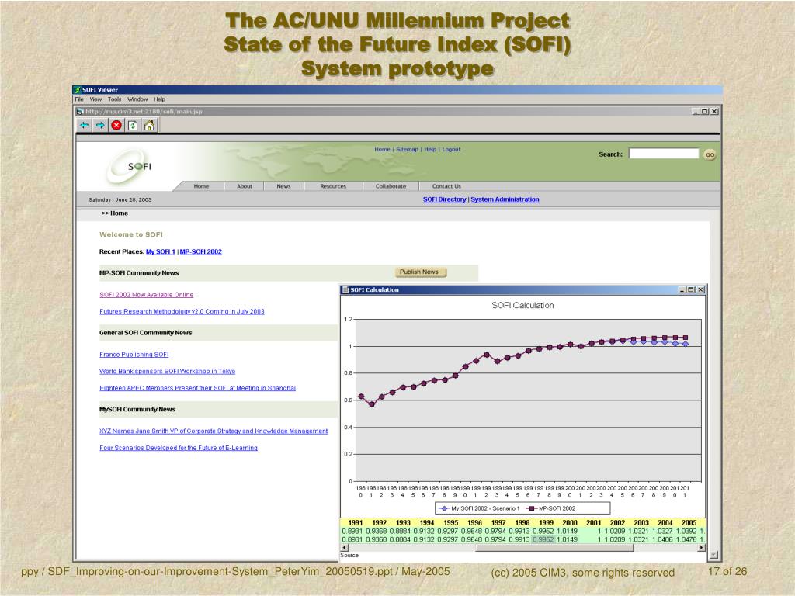
Task: Click the Publish News button
Action: 421,272
